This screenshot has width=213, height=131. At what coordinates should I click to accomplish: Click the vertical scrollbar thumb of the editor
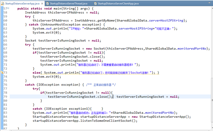pyautogui.click(x=212, y=100)
